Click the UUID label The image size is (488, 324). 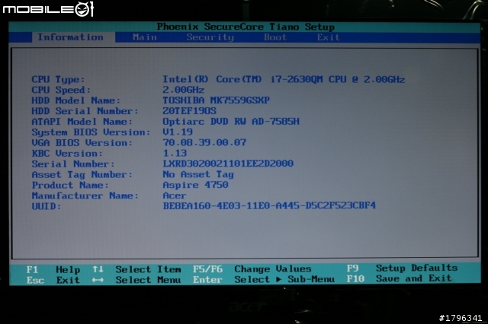tap(46, 206)
